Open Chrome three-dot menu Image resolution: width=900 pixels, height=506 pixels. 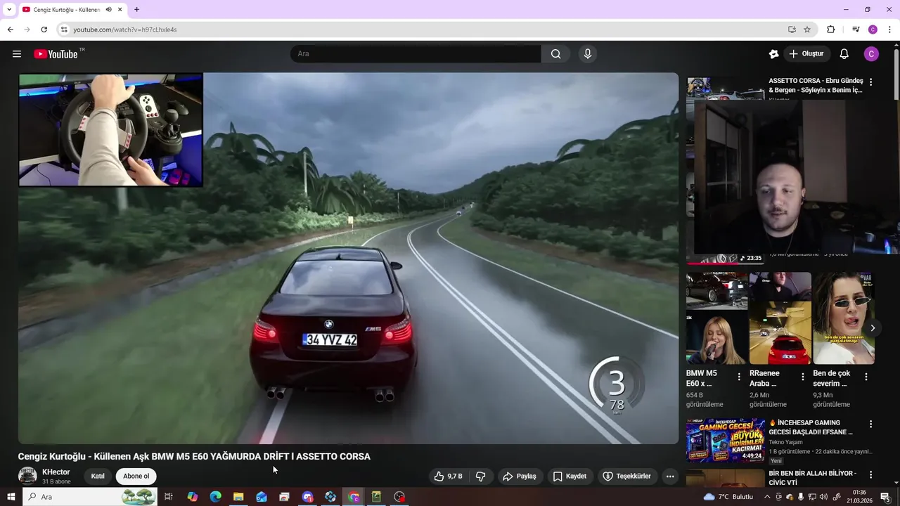pyautogui.click(x=889, y=30)
